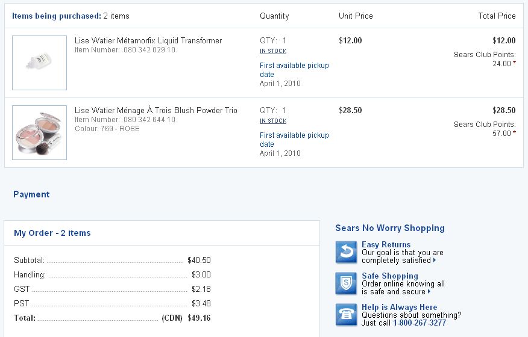Click the GST $2.18 amount
Viewport: 528px width, 337px height.
point(201,289)
